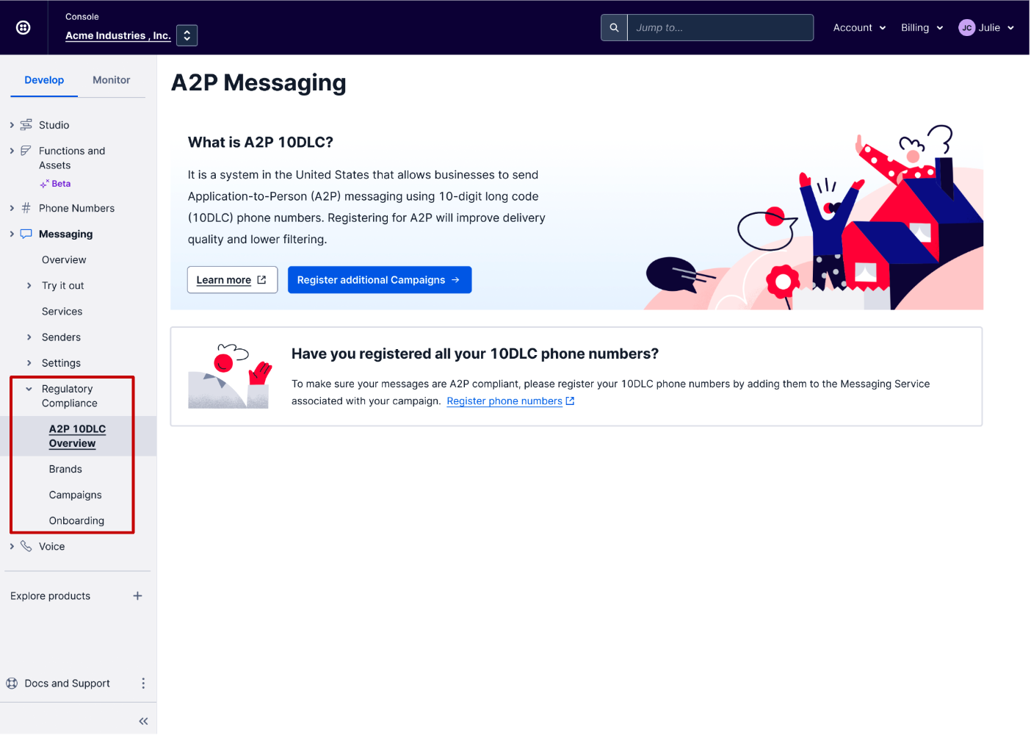The height and width of the screenshot is (735, 1031).
Task: Open the Julie user menu chevron
Action: pyautogui.click(x=1010, y=28)
